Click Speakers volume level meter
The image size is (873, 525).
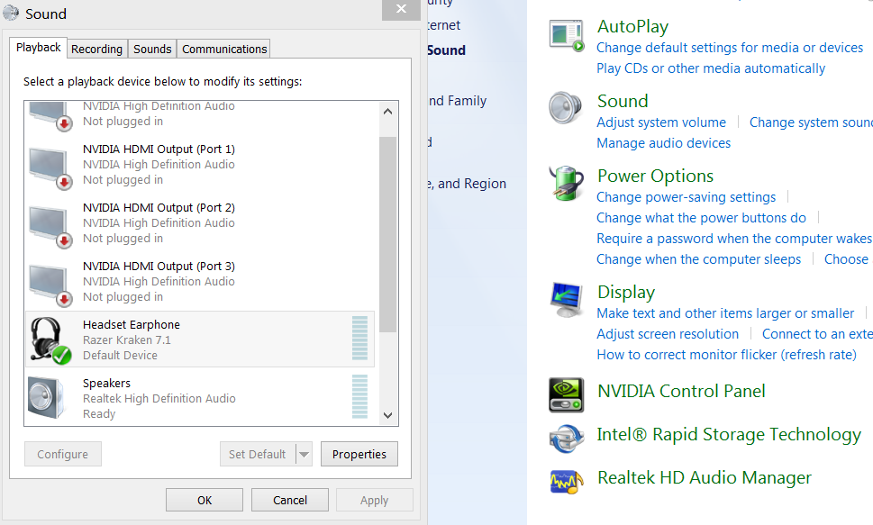pos(359,397)
